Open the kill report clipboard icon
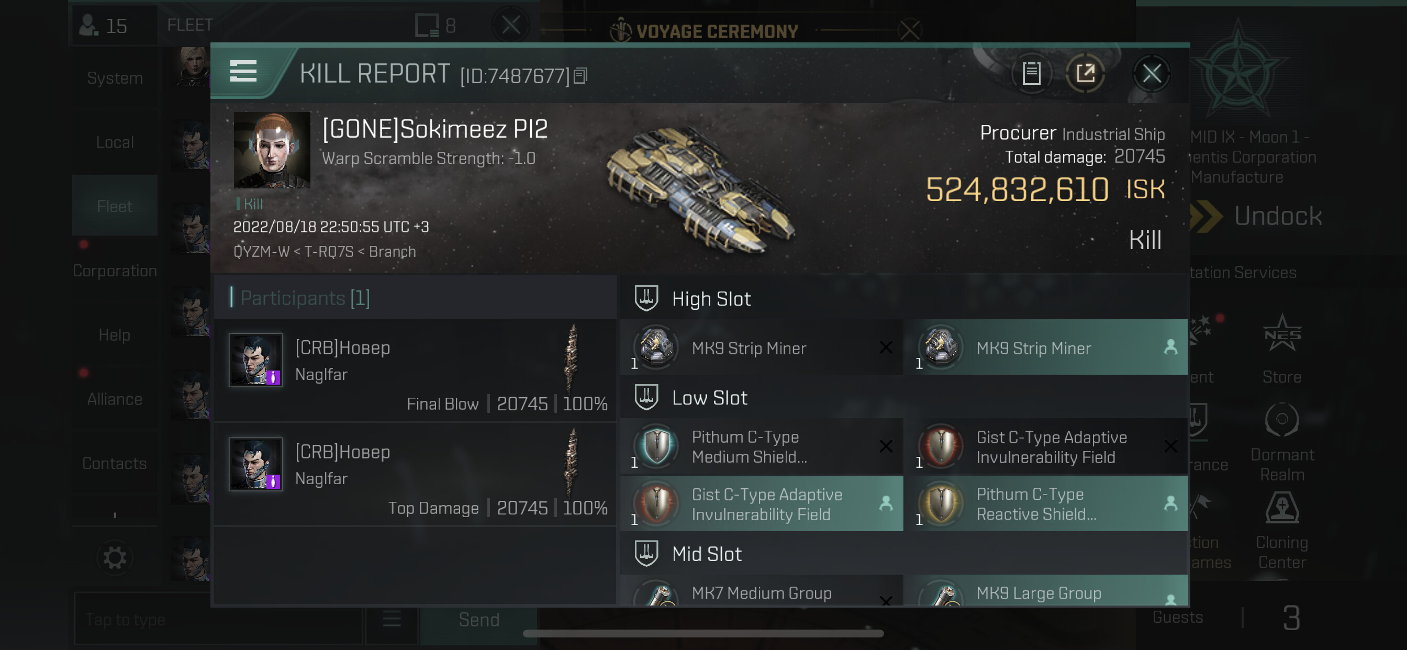 point(1031,73)
